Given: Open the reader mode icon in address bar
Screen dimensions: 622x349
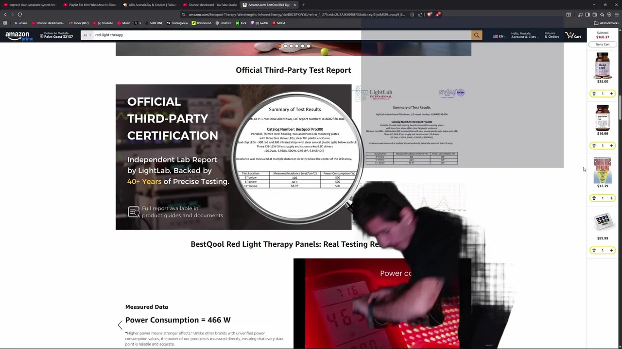Looking at the screenshot, I should [x=412, y=15].
